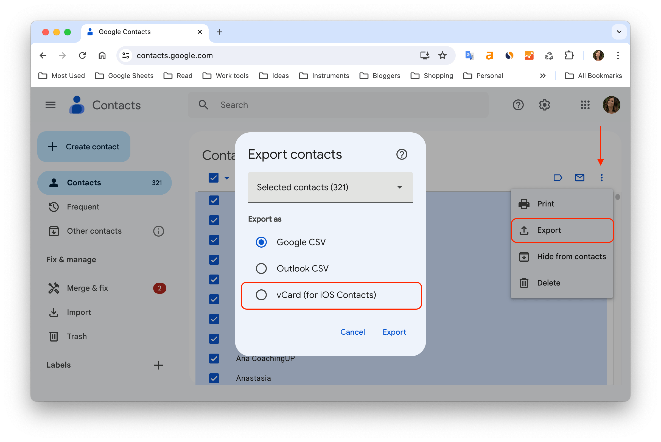Select the Contacts 321 sidebar item

(x=104, y=183)
